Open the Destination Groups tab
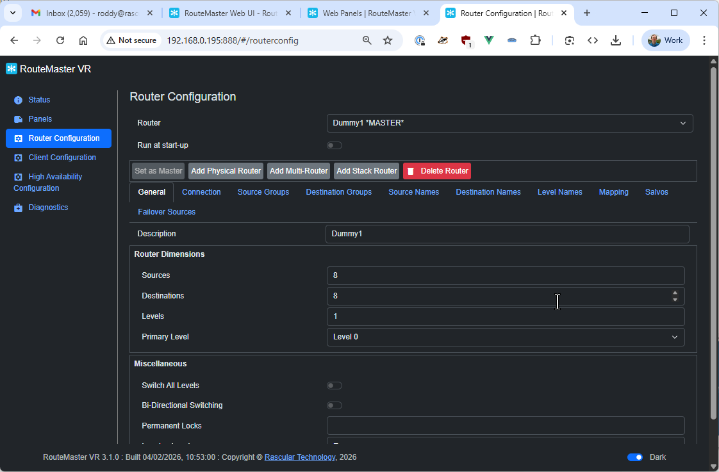This screenshot has height=472, width=719. tap(339, 192)
